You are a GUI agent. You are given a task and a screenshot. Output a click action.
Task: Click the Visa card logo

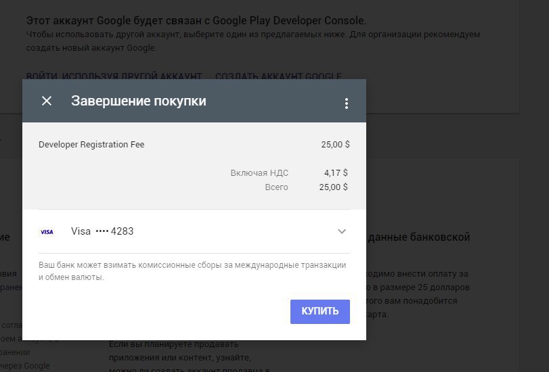click(47, 232)
